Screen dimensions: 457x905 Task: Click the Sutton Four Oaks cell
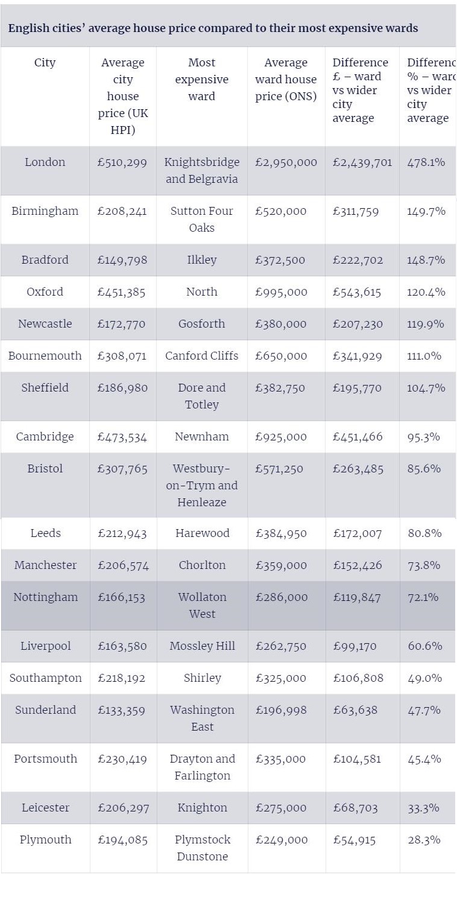pos(201,219)
